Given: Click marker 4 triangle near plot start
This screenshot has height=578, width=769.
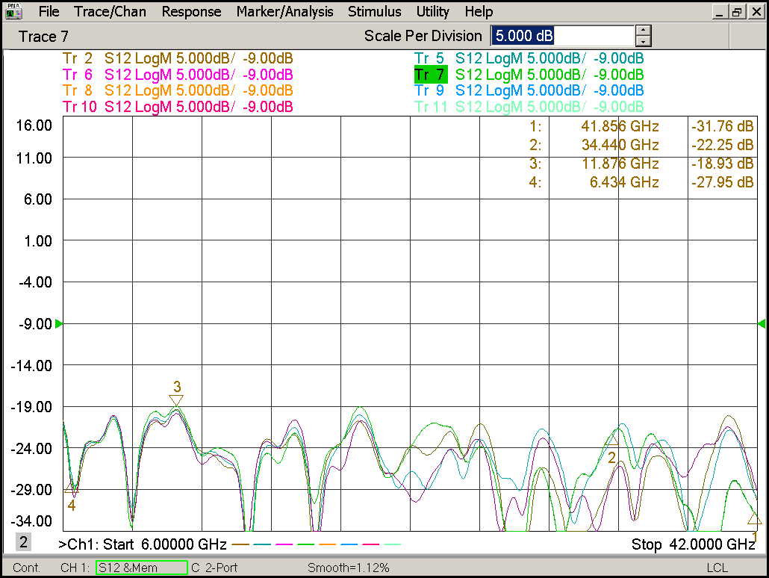Looking at the screenshot, I should [71, 488].
